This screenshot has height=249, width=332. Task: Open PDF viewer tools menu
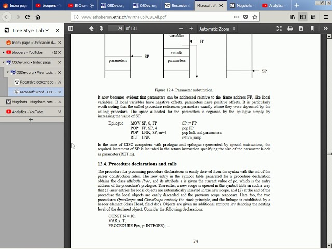point(325,29)
